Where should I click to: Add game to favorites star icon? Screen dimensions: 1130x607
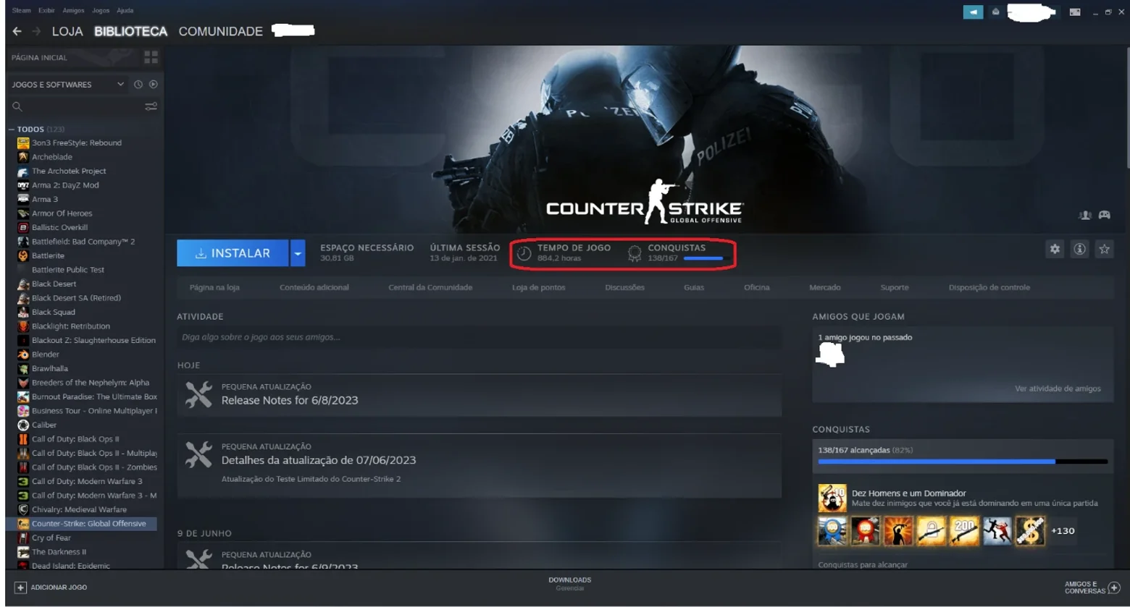point(1104,249)
